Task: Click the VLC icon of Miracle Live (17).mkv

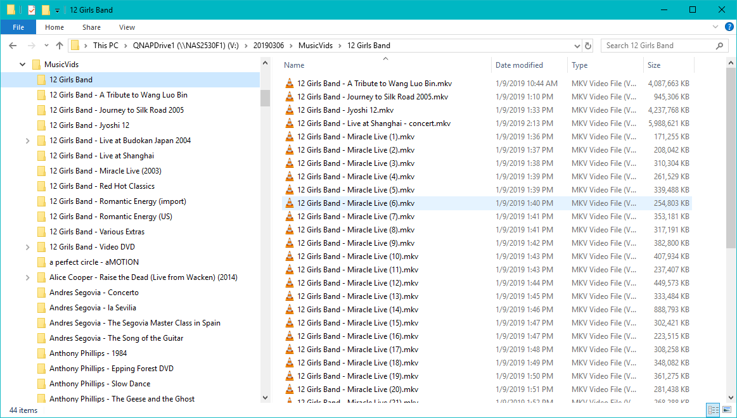Action: tap(290, 350)
